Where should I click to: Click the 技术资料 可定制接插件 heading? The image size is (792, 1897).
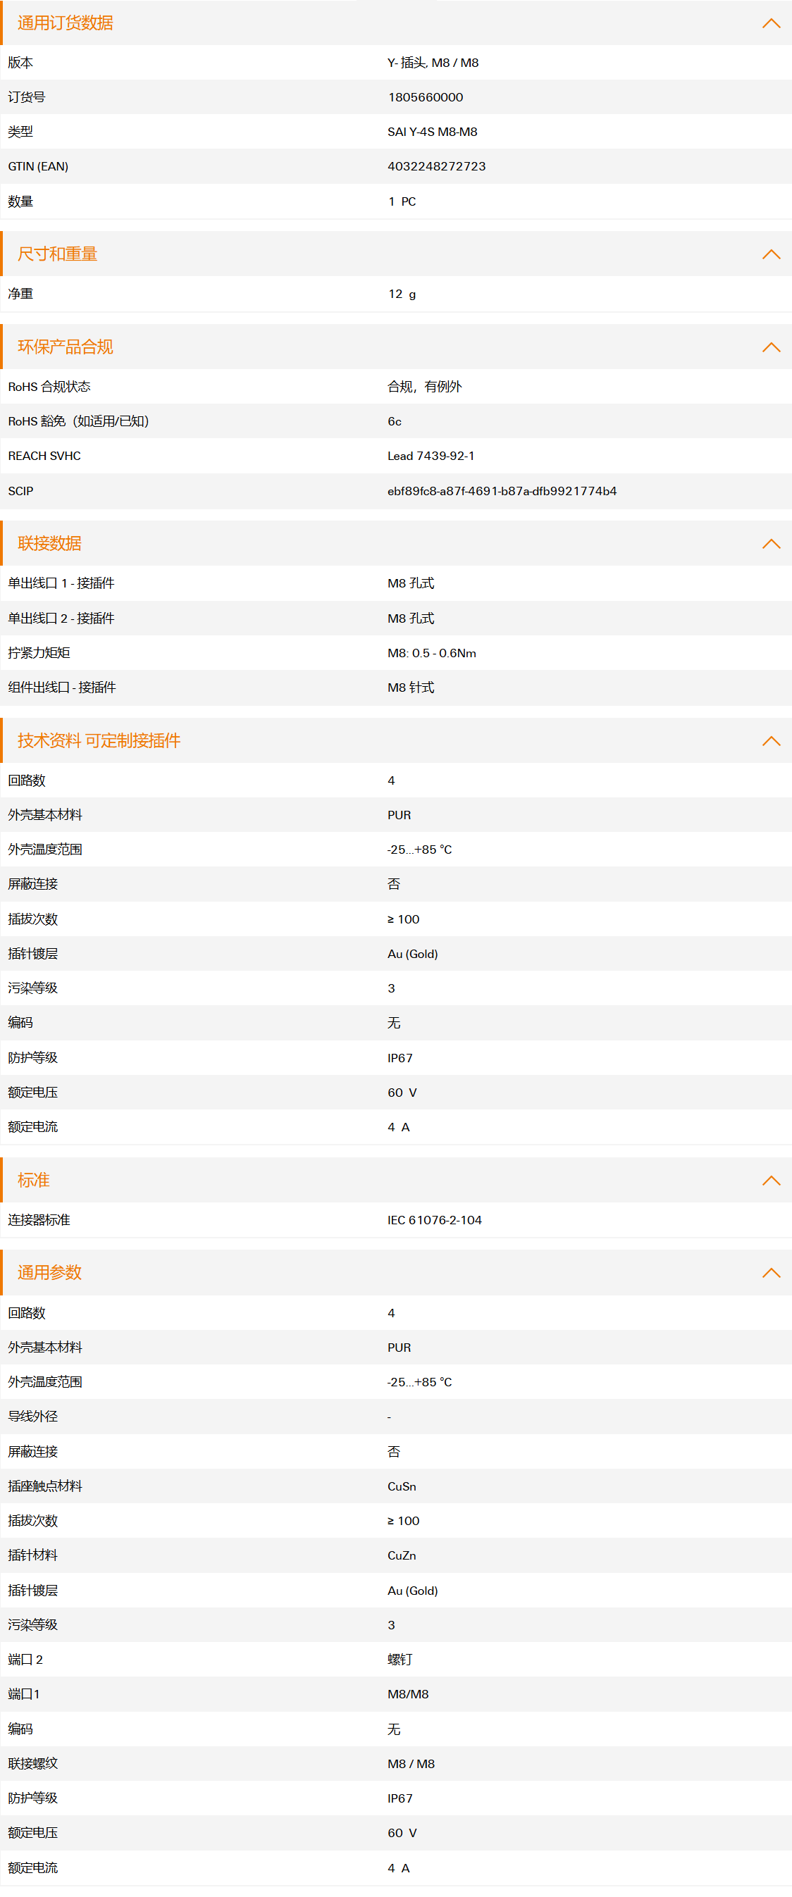(x=99, y=741)
